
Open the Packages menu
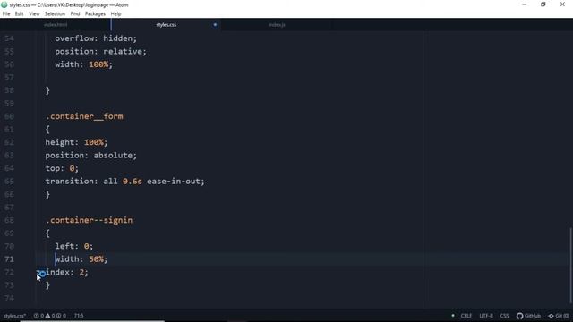[95, 14]
